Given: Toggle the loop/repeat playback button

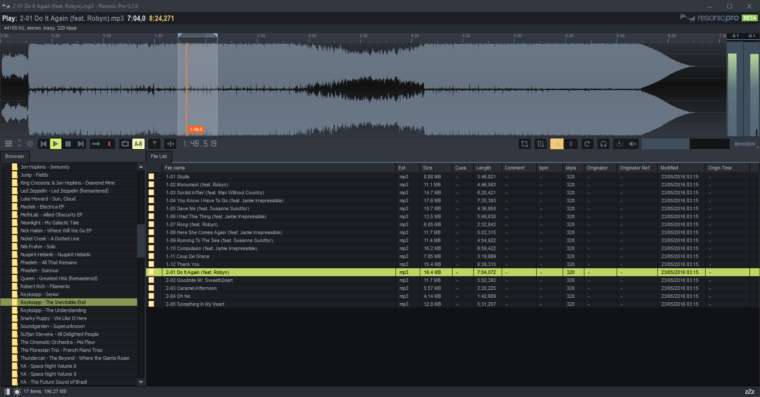Looking at the screenshot, I should (125, 144).
